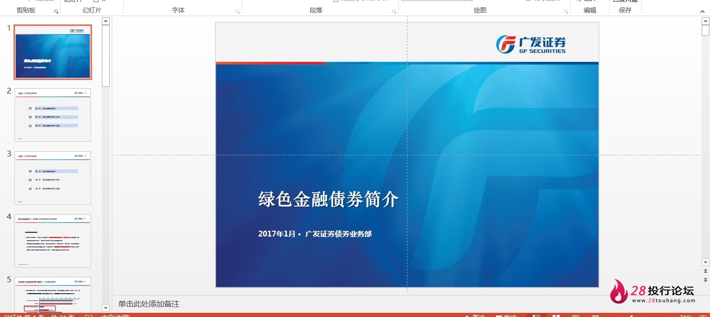710x317 pixels.
Task: Click the 字体 ribbon group label
Action: (x=178, y=10)
